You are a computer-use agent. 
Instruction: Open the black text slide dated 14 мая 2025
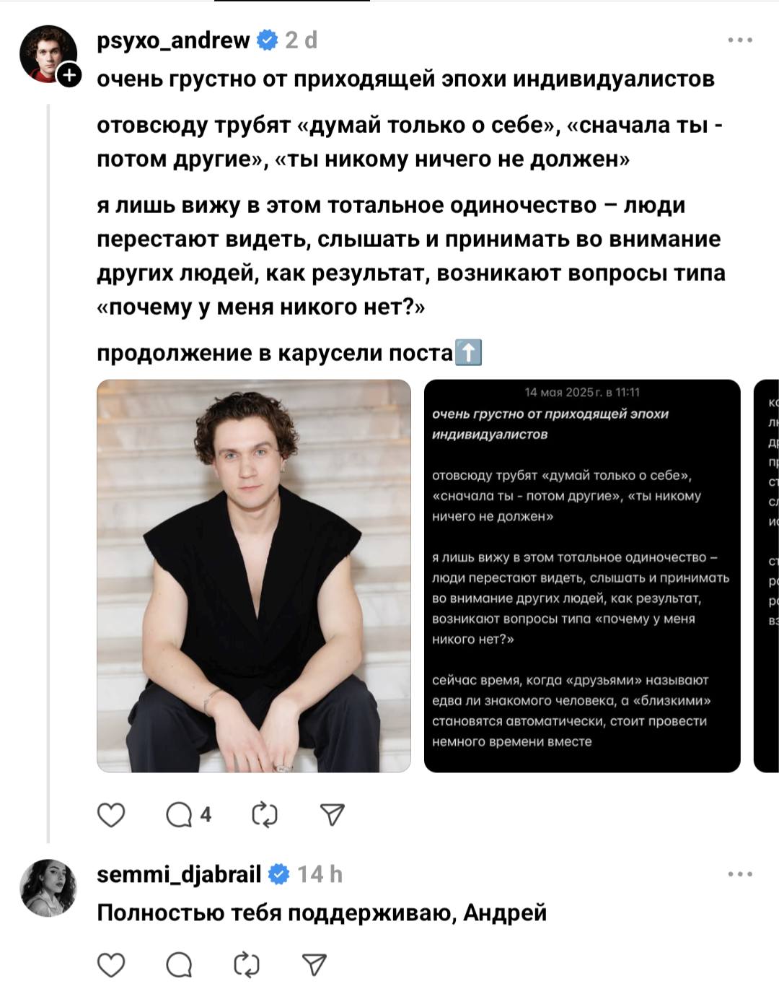[x=582, y=575]
